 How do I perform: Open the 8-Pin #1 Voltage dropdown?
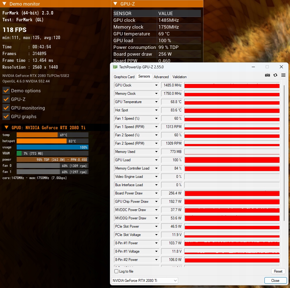tap(156, 251)
